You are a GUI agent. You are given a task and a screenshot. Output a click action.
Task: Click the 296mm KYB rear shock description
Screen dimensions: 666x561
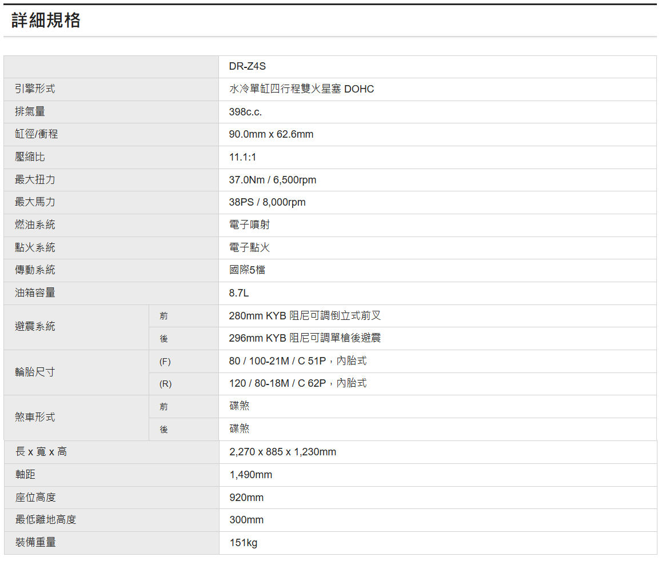(x=305, y=338)
